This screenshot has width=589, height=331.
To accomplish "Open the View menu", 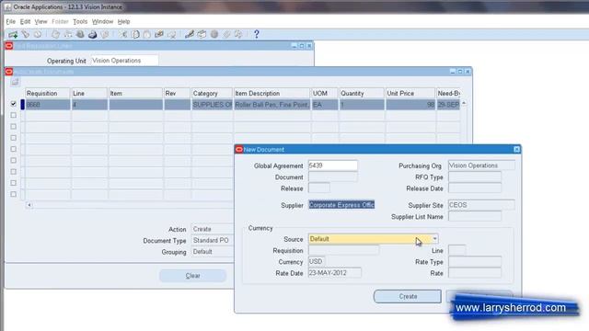I will [x=40, y=22].
